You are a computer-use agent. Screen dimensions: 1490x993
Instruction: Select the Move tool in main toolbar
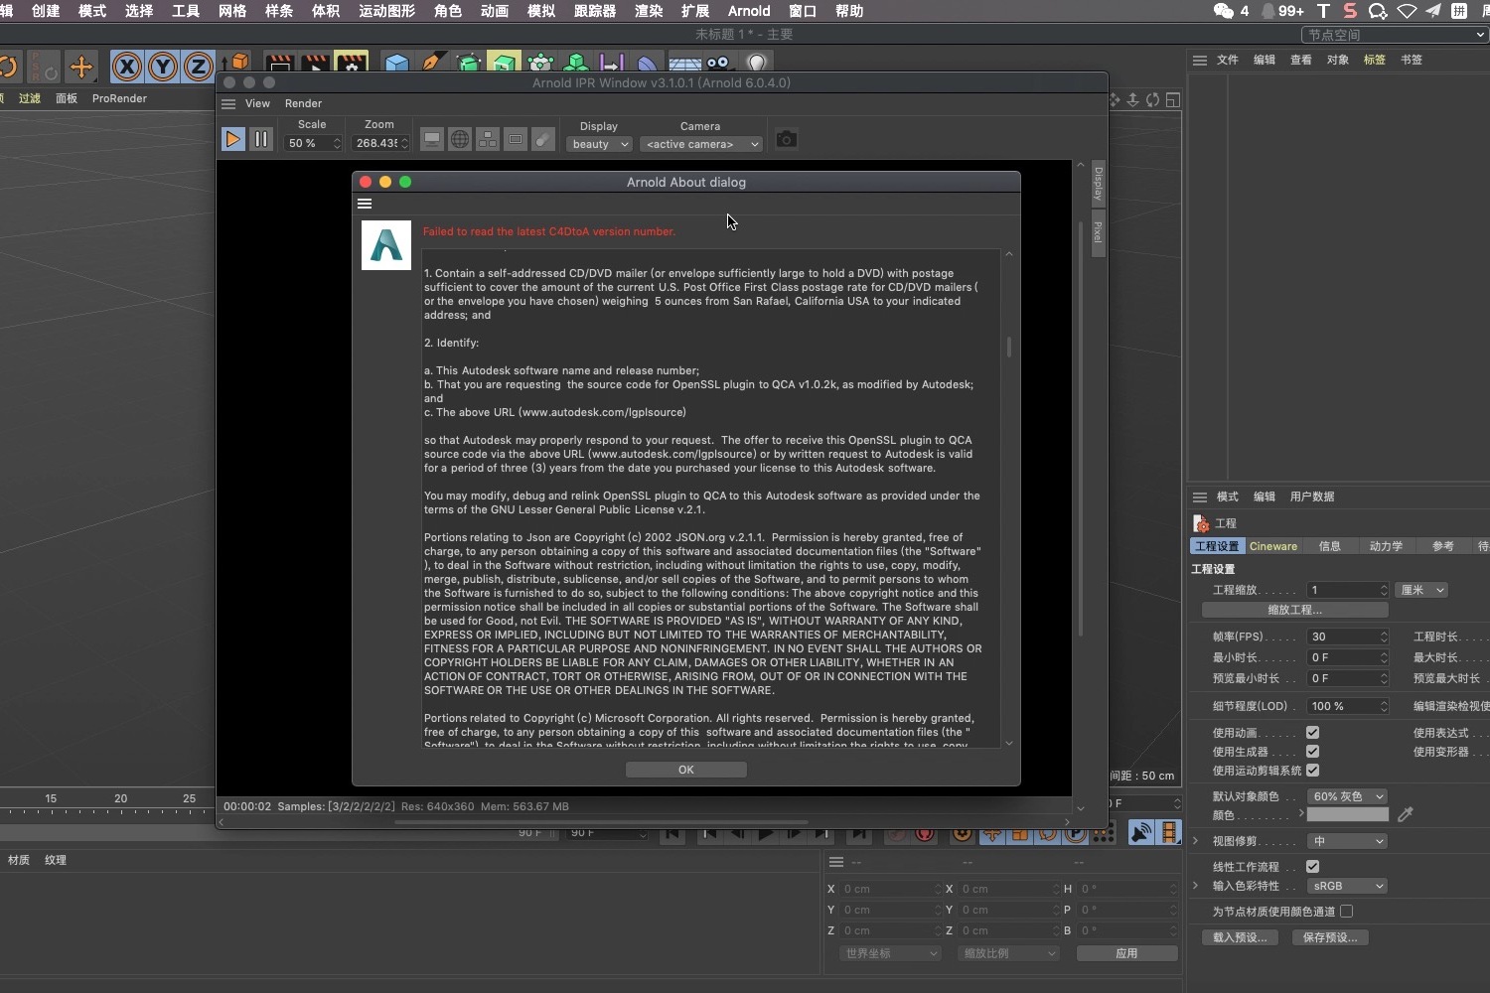[81, 67]
